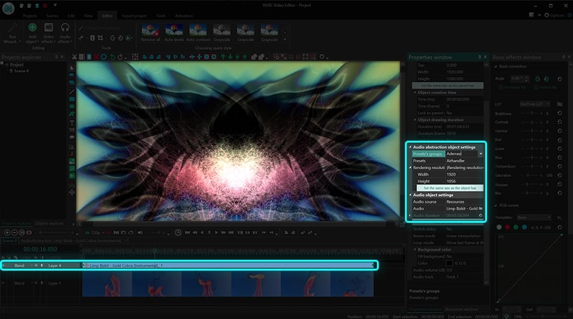Click the play button in playback toolbar

pos(216,232)
